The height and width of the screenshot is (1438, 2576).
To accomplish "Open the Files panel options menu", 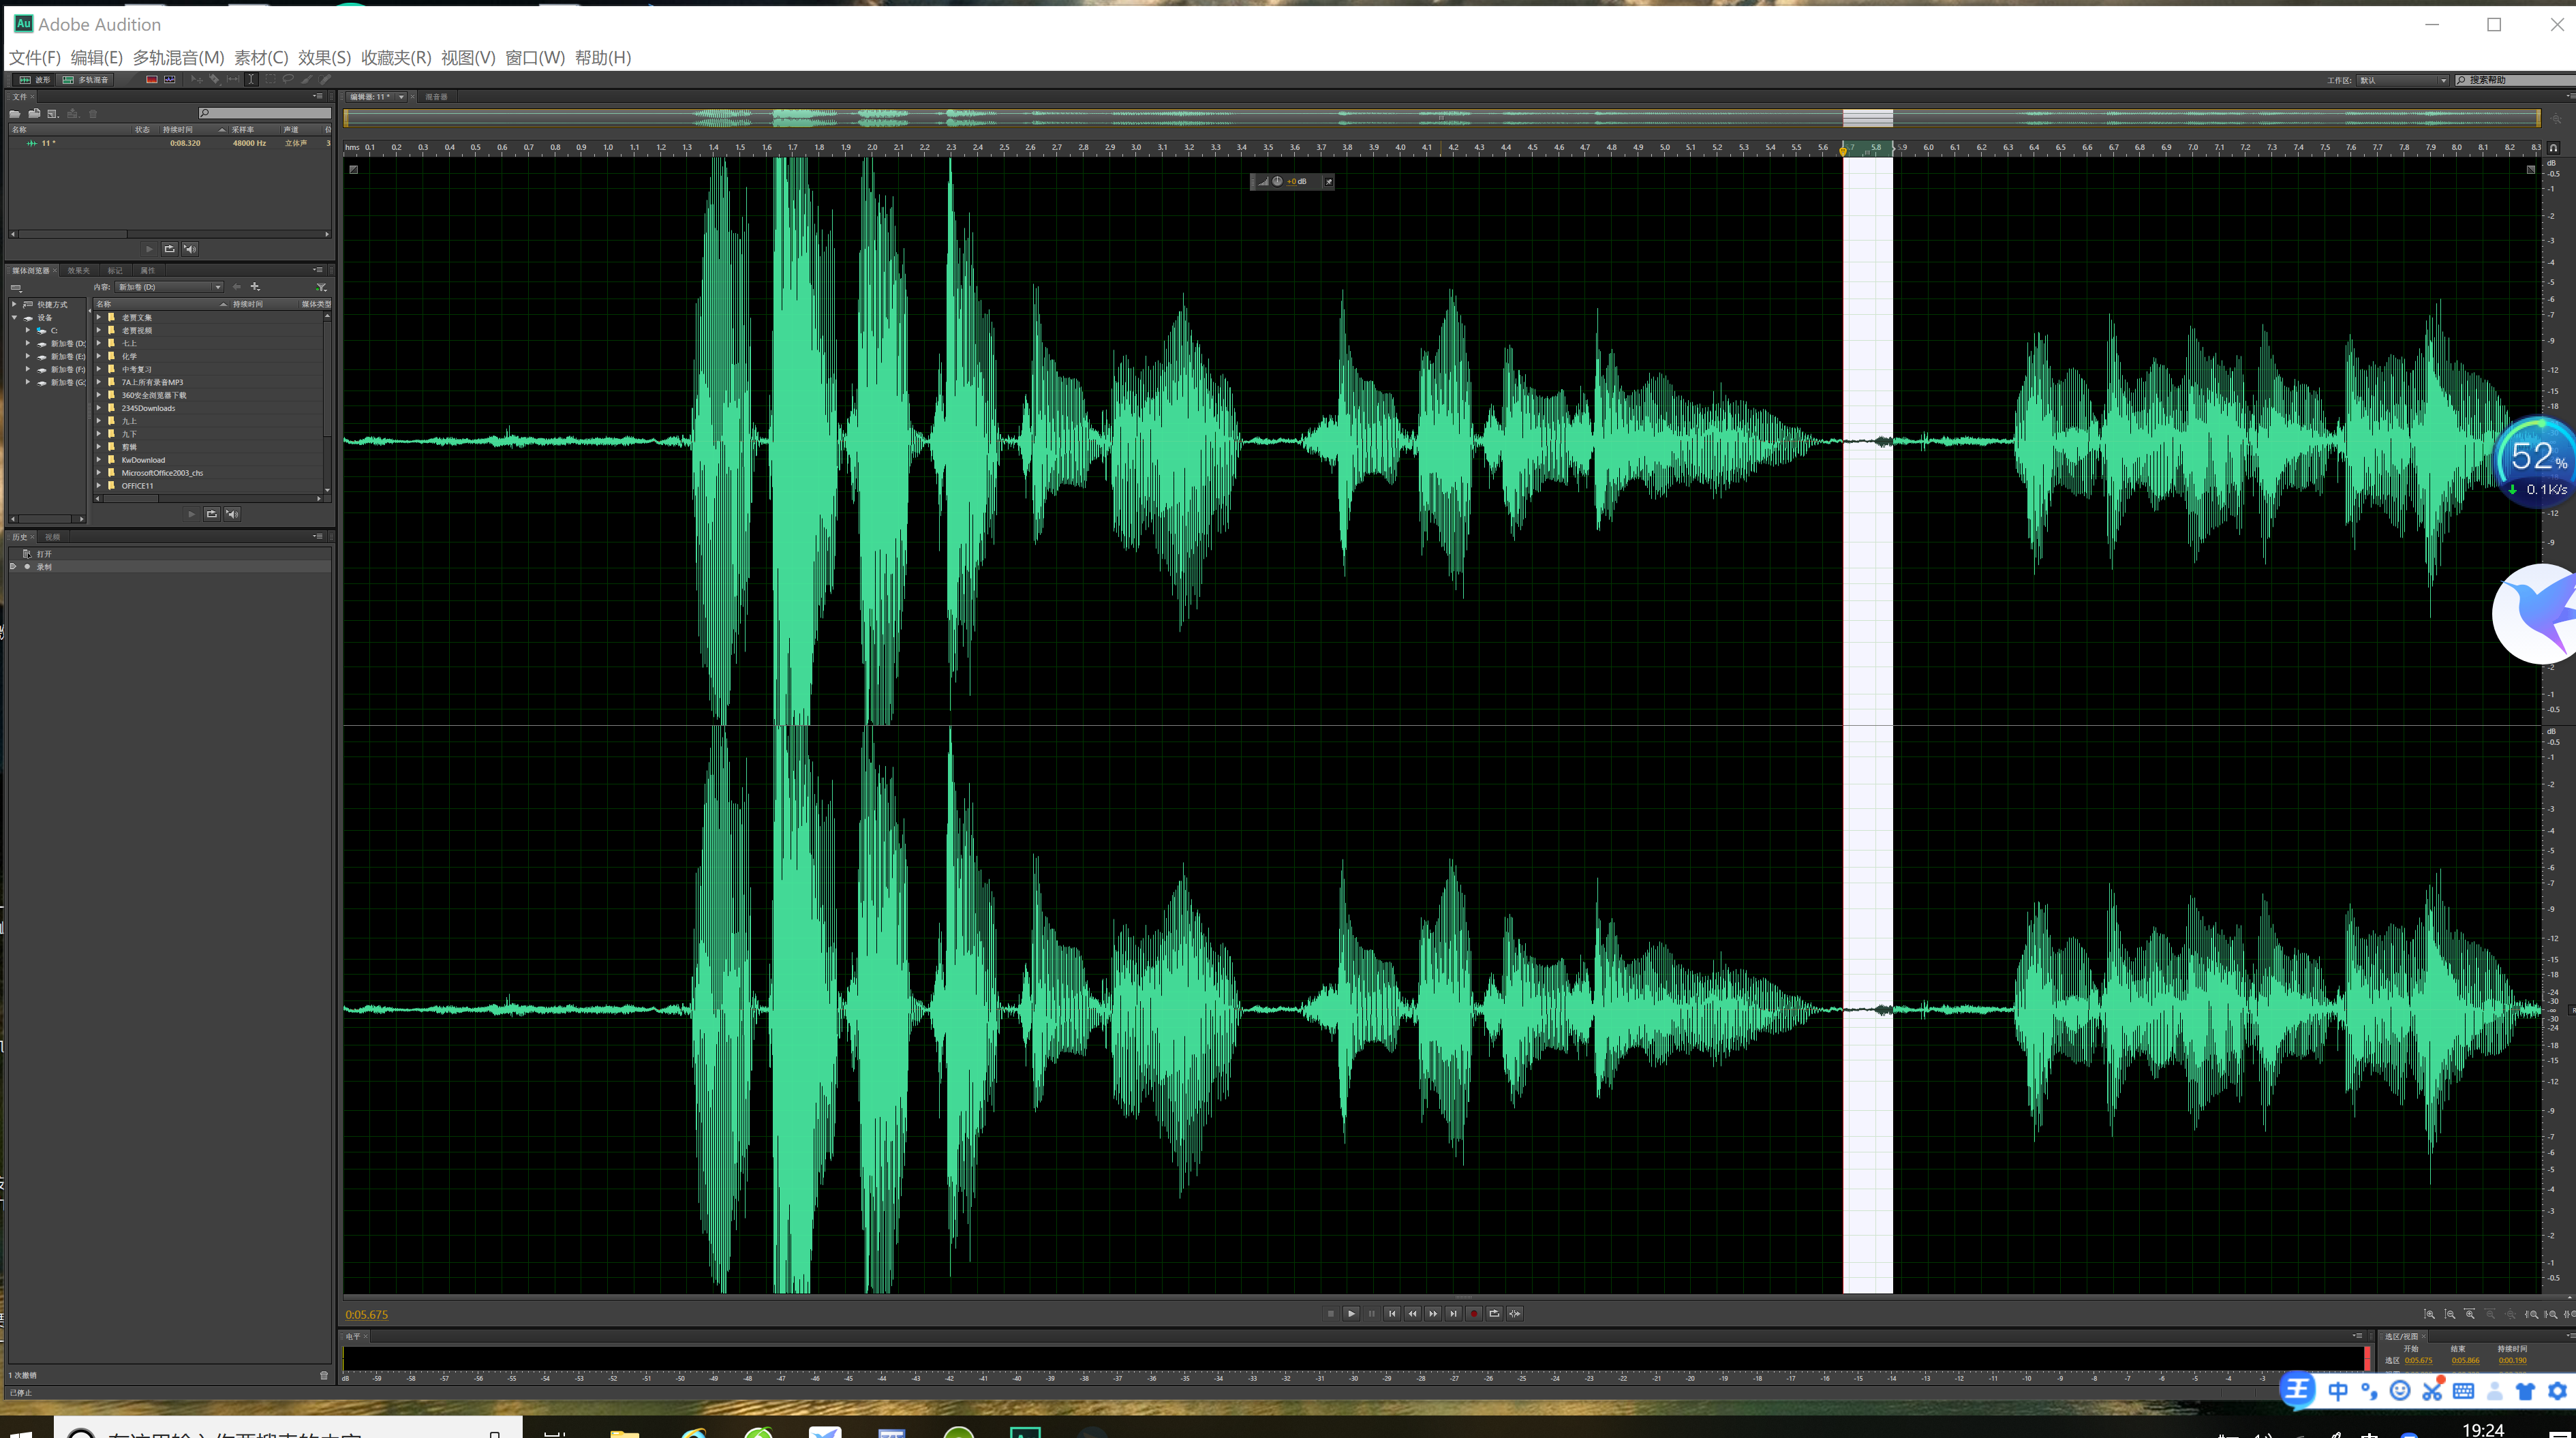I will [318, 97].
